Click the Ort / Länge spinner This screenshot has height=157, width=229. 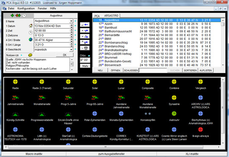(71, 45)
